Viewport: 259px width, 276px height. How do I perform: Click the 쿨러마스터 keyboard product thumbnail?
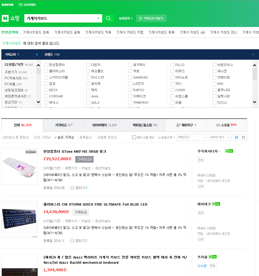(20, 219)
